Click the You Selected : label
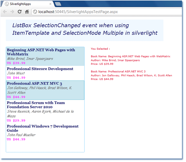Screen dimensions: 186x162 [x=100, y=49]
